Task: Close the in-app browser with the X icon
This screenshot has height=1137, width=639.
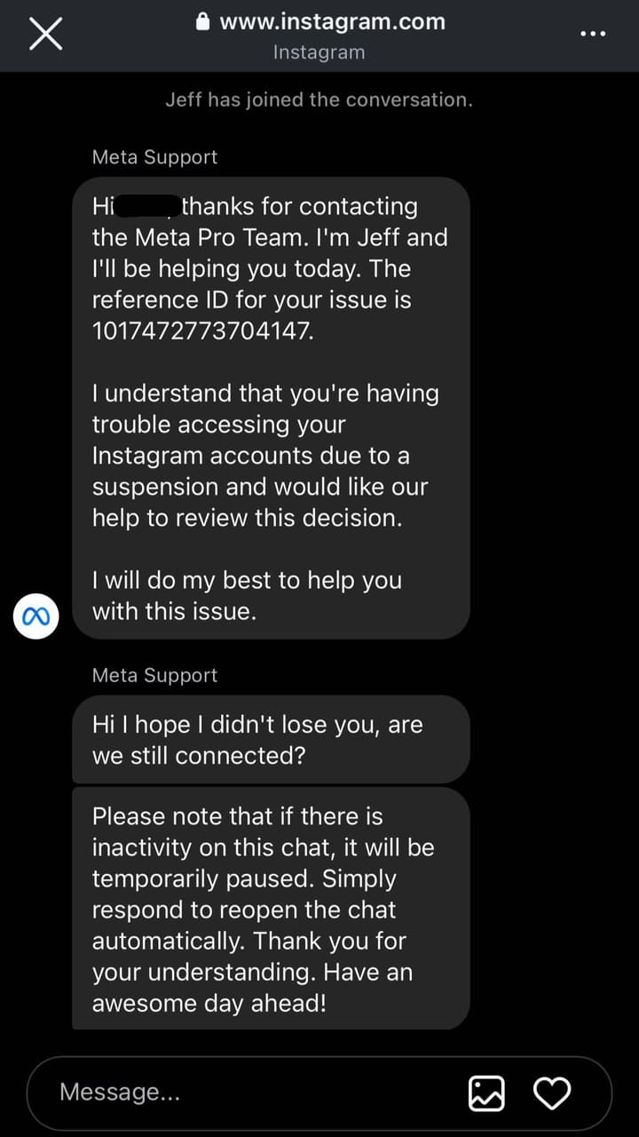Action: click(x=45, y=35)
